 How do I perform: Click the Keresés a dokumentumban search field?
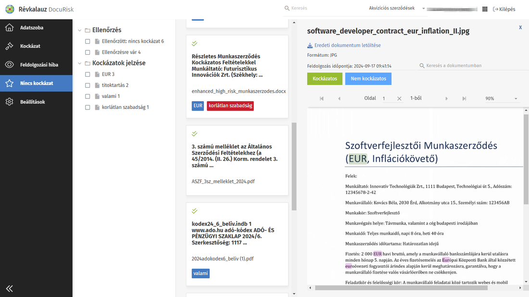(453, 66)
